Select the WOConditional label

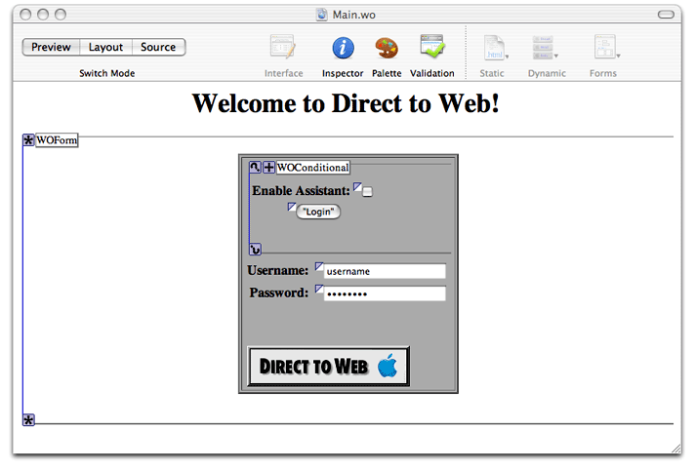[312, 168]
